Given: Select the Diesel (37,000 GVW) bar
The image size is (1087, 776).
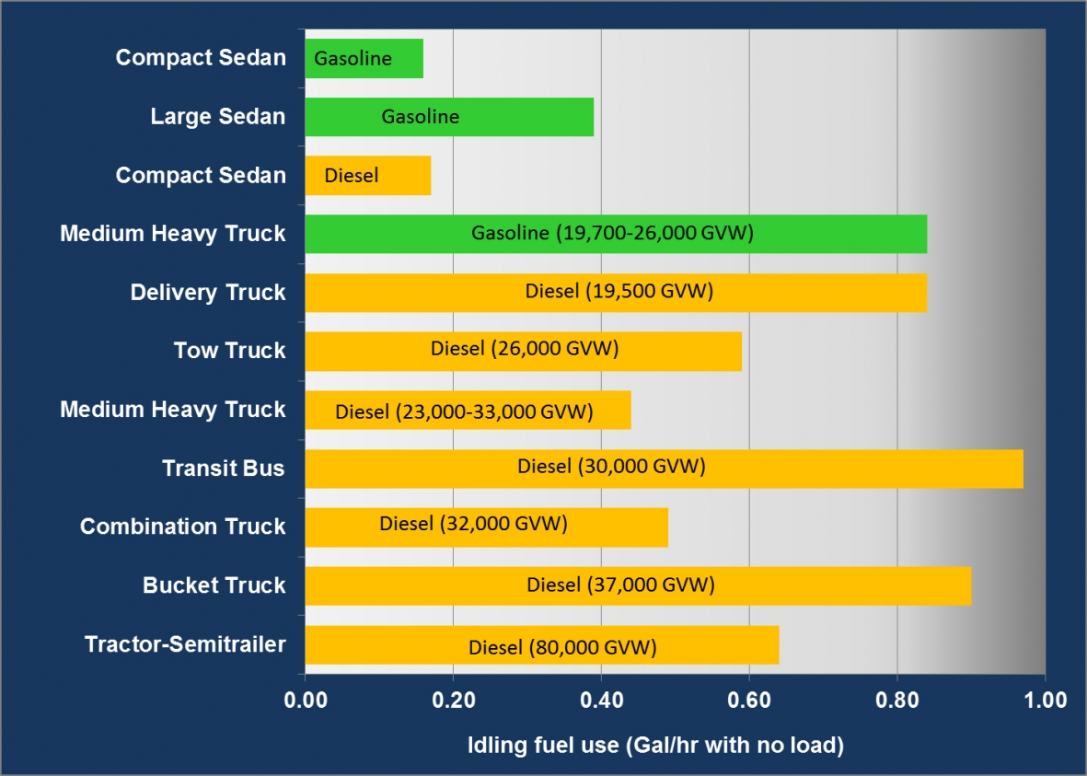Looking at the screenshot, I should [637, 585].
